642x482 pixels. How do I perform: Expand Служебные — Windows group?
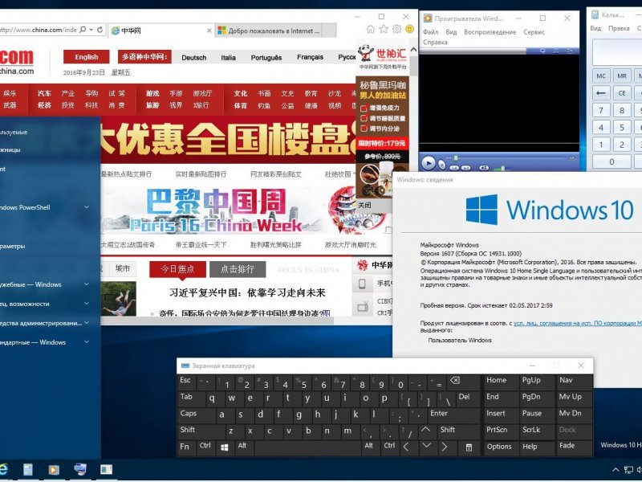[87, 284]
